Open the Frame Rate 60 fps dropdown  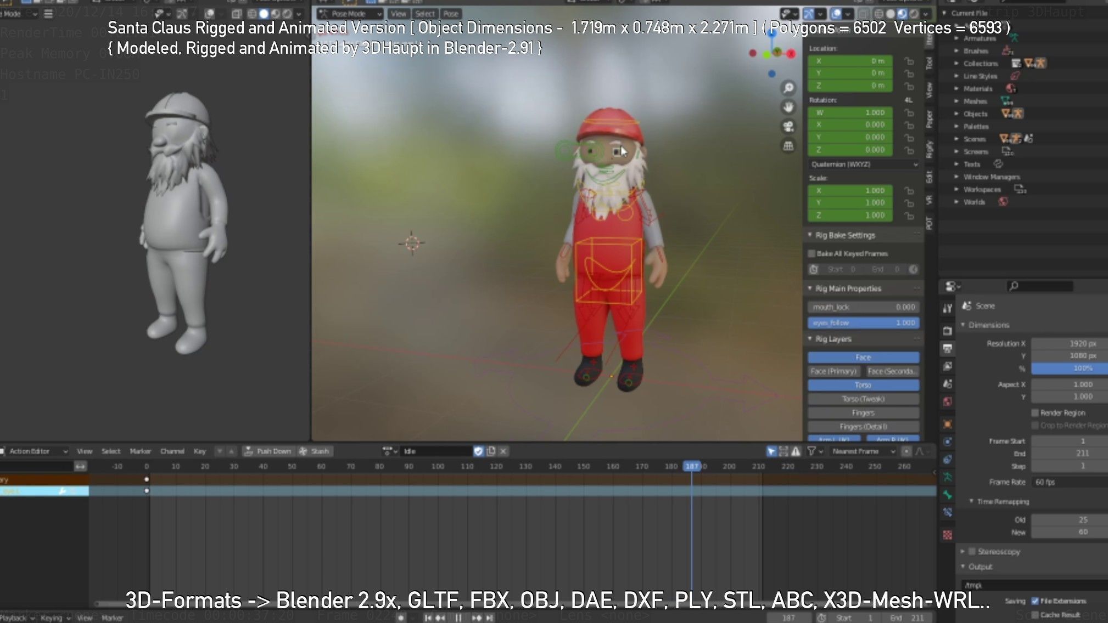click(1070, 482)
